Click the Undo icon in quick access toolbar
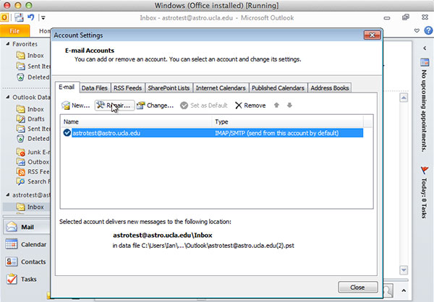 pos(30,17)
